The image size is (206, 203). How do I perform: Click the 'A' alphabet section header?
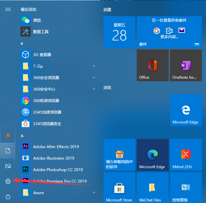(22, 136)
